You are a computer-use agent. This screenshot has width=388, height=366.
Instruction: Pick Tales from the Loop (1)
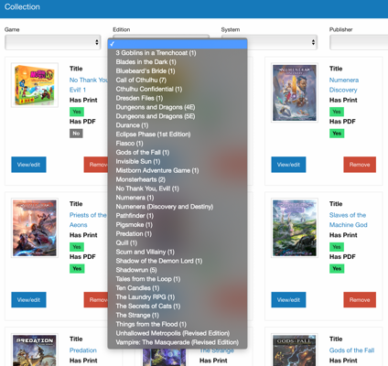pyautogui.click(x=178, y=279)
